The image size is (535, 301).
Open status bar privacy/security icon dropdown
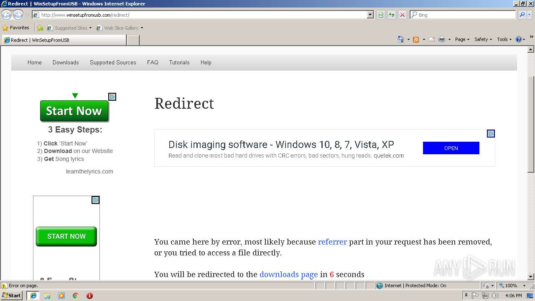[x=488, y=286]
